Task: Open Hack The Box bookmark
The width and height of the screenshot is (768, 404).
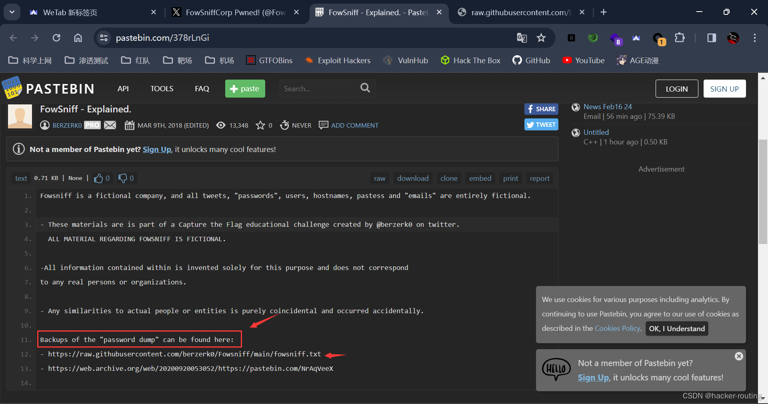Action: point(470,60)
